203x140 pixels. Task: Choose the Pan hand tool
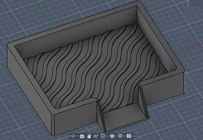click(x=89, y=136)
